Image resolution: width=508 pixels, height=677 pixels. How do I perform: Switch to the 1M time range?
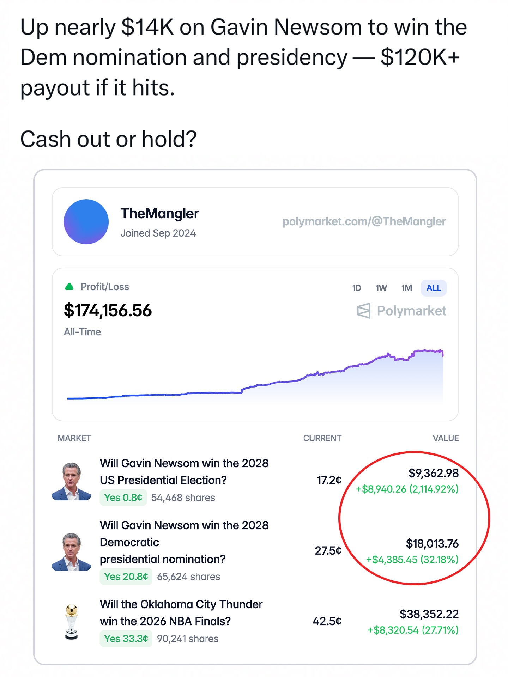click(x=406, y=288)
